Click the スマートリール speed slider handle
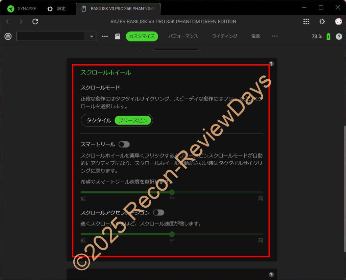The width and height of the screenshot is (346, 280). (x=172, y=192)
